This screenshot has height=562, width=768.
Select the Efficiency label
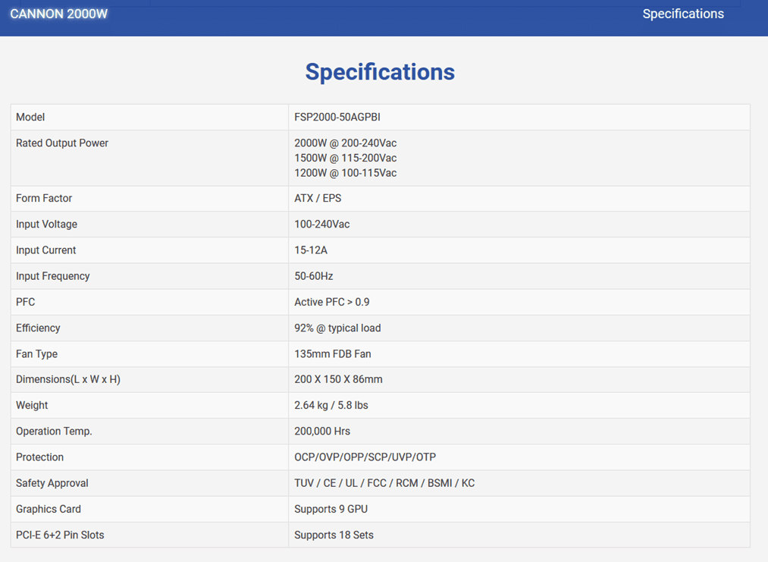[38, 328]
